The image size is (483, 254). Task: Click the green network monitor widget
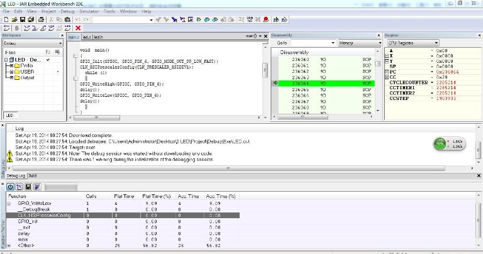[449, 144]
